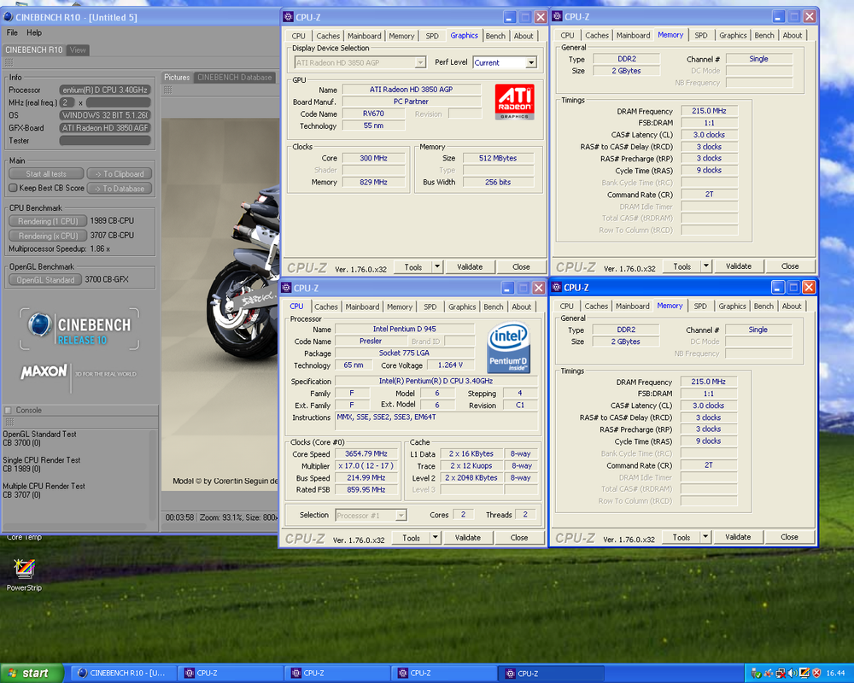This screenshot has width=854, height=683.
Task: Click the To Database button
Action: [x=120, y=189]
